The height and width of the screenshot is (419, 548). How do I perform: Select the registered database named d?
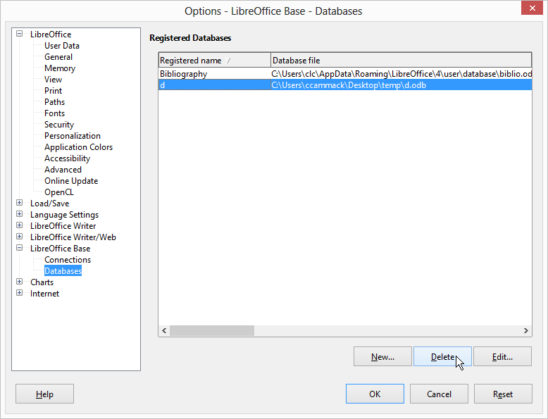215,85
